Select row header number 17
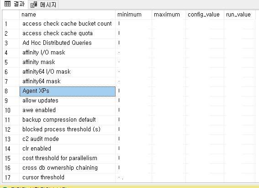This screenshot has height=188, width=259. [x=11, y=177]
